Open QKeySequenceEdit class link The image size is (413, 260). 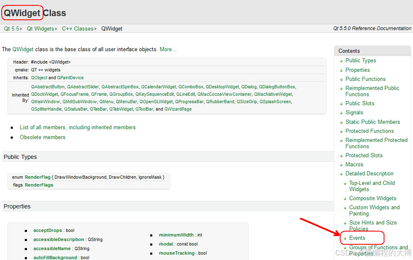(155, 94)
